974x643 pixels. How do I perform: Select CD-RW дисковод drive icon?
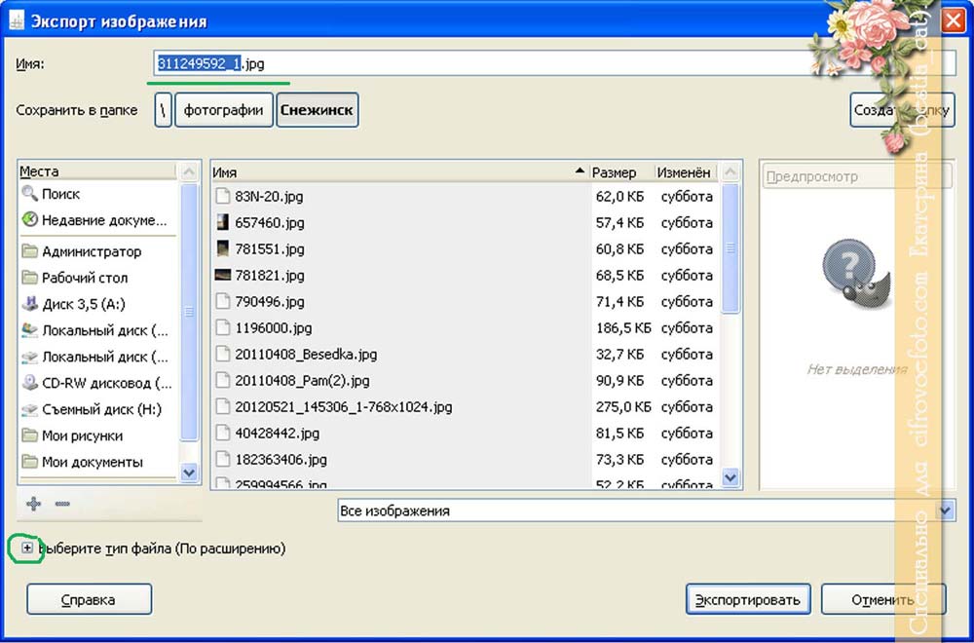[x=30, y=383]
